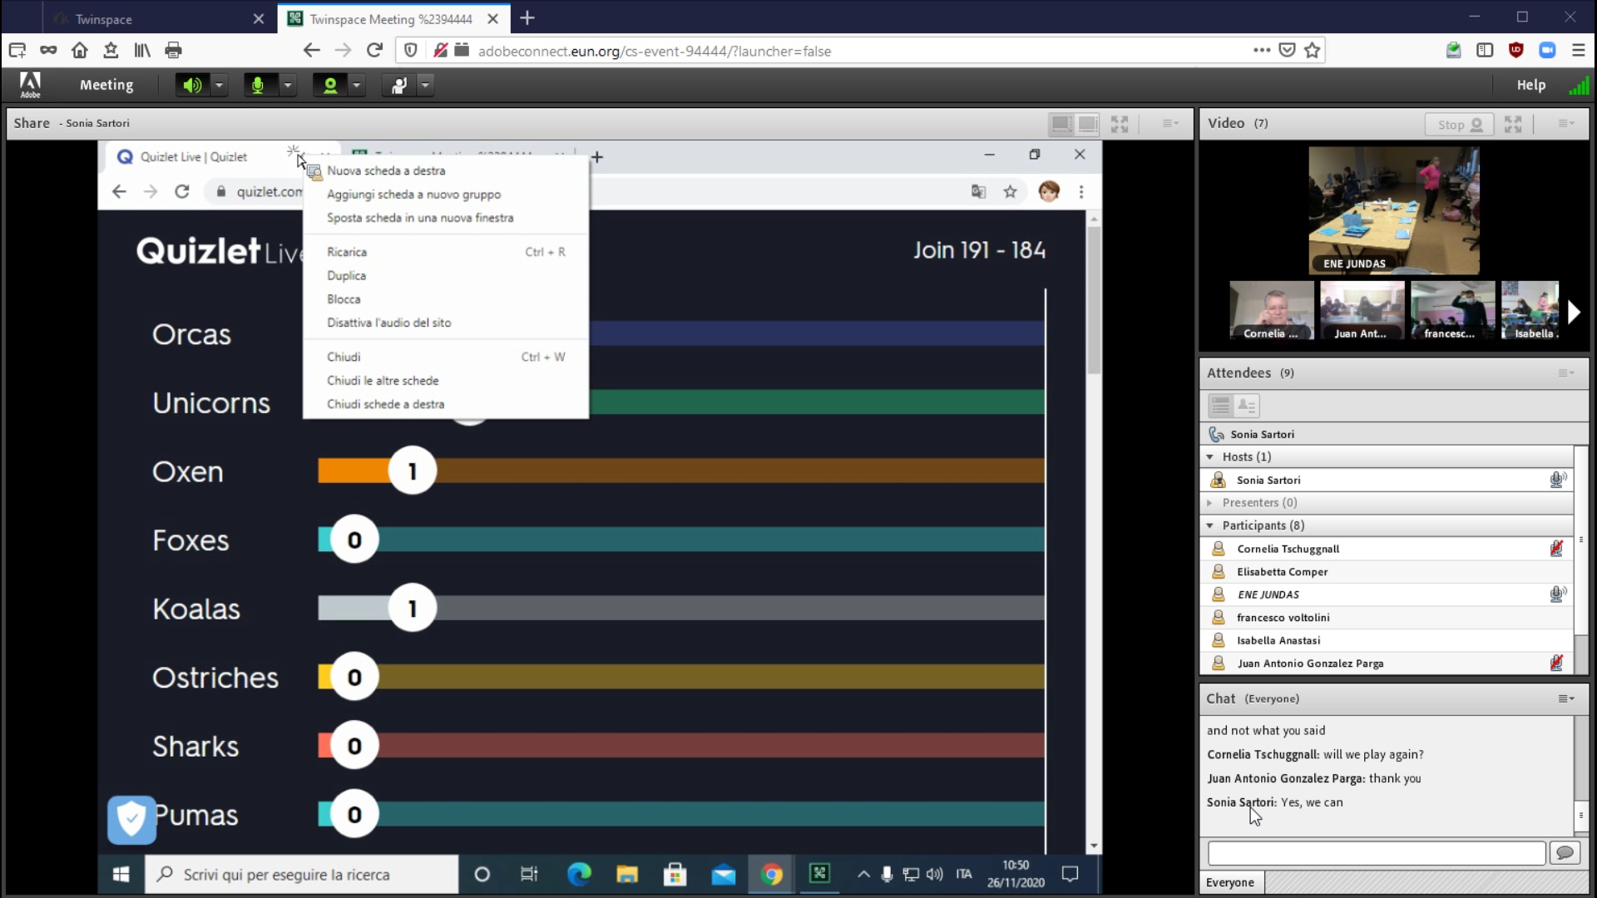
Task: Click the send chat message icon
Action: [x=1565, y=852]
